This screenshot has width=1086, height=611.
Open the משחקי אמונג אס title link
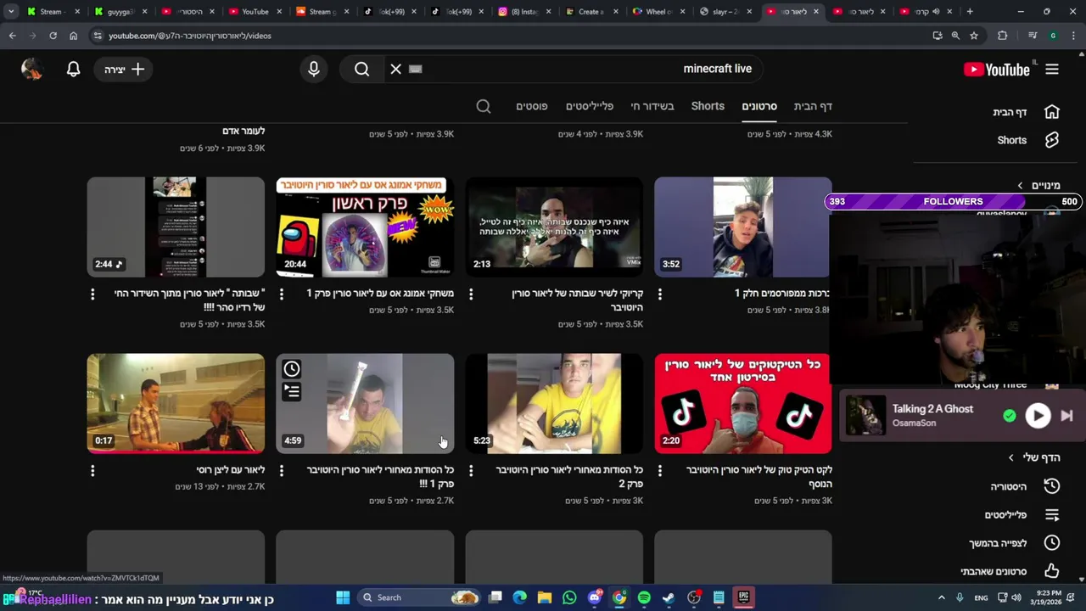[x=380, y=293]
